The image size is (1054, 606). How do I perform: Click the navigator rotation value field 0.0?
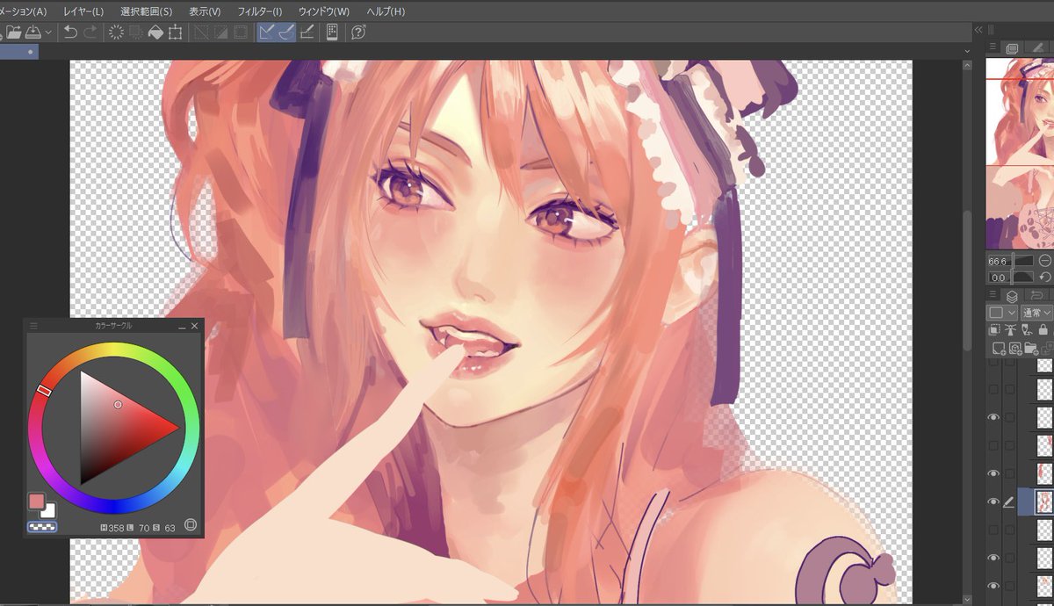999,277
